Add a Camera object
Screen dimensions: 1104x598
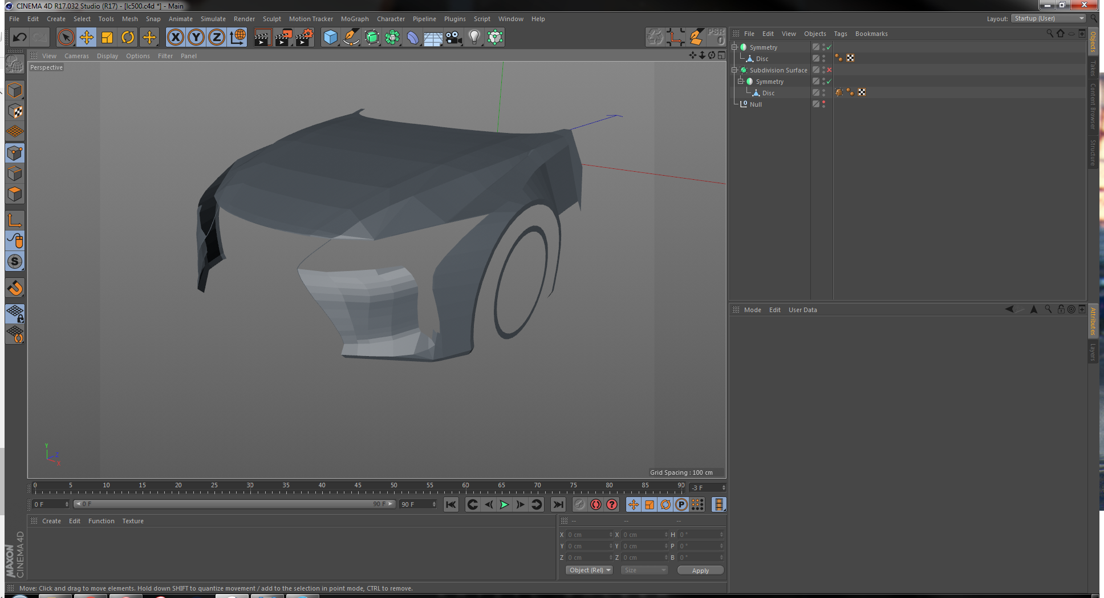[454, 38]
